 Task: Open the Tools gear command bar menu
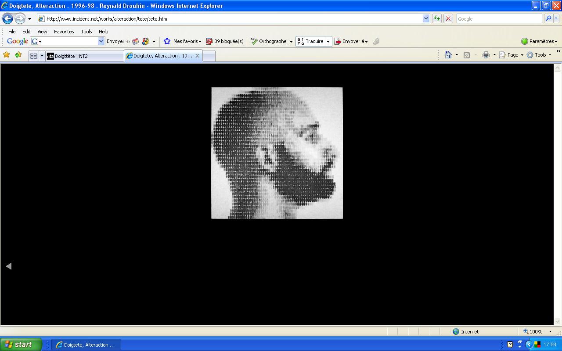(x=539, y=55)
